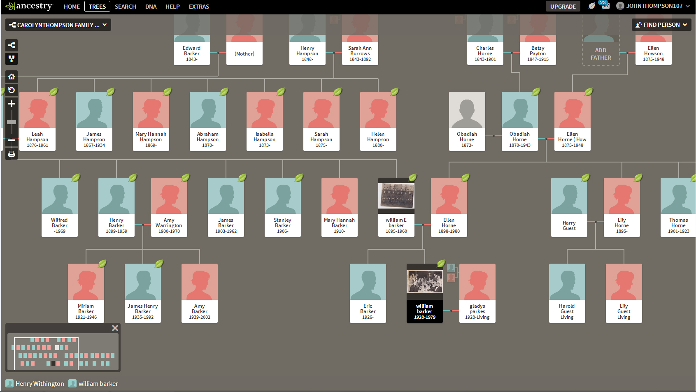Click the home person icon
The width and height of the screenshot is (696, 392).
[12, 77]
